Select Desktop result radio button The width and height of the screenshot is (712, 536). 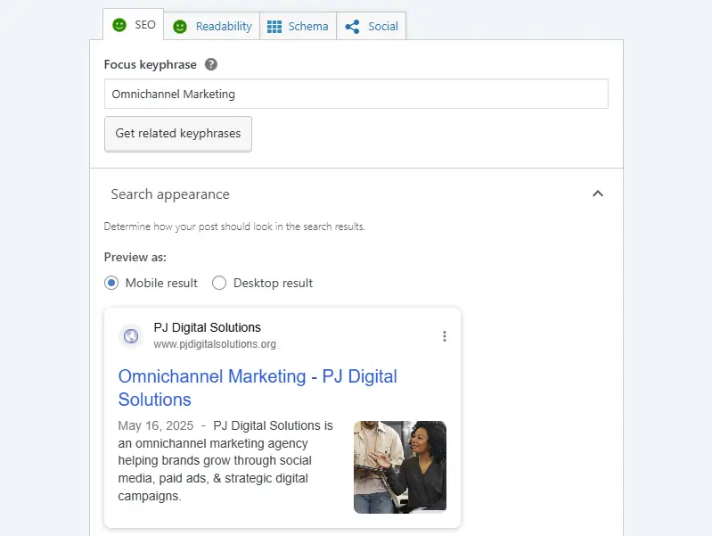tap(219, 283)
